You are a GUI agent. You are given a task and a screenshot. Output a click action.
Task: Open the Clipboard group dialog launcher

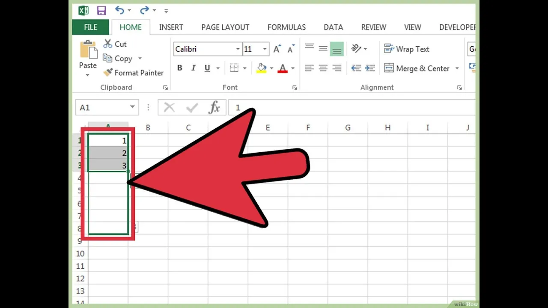(166, 88)
